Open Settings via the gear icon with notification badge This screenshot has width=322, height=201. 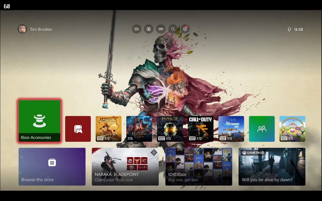185,29
